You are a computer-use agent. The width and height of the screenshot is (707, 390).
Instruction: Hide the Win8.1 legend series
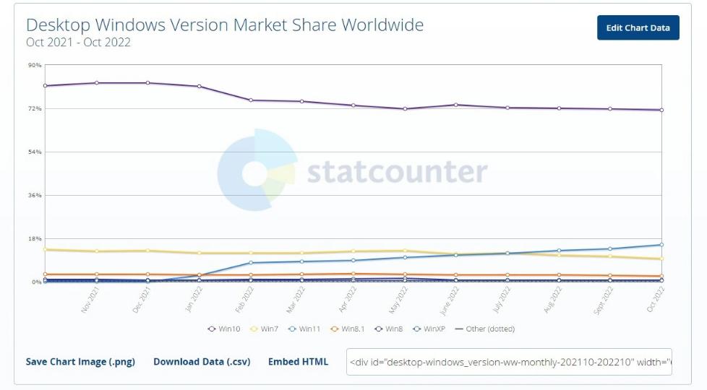point(346,329)
